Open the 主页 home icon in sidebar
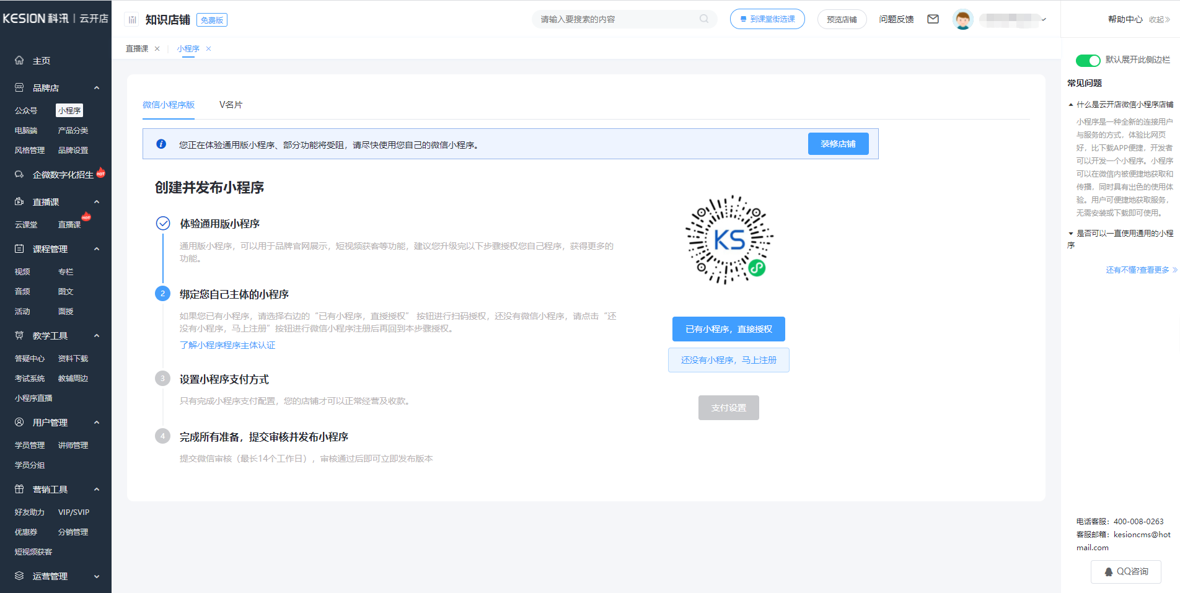 click(19, 60)
